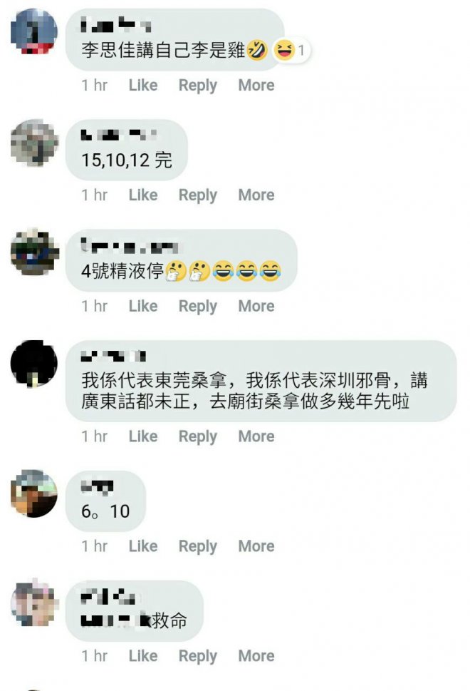
Task: Open the avatar of the 李思佳 comment author
Action: pos(34,31)
